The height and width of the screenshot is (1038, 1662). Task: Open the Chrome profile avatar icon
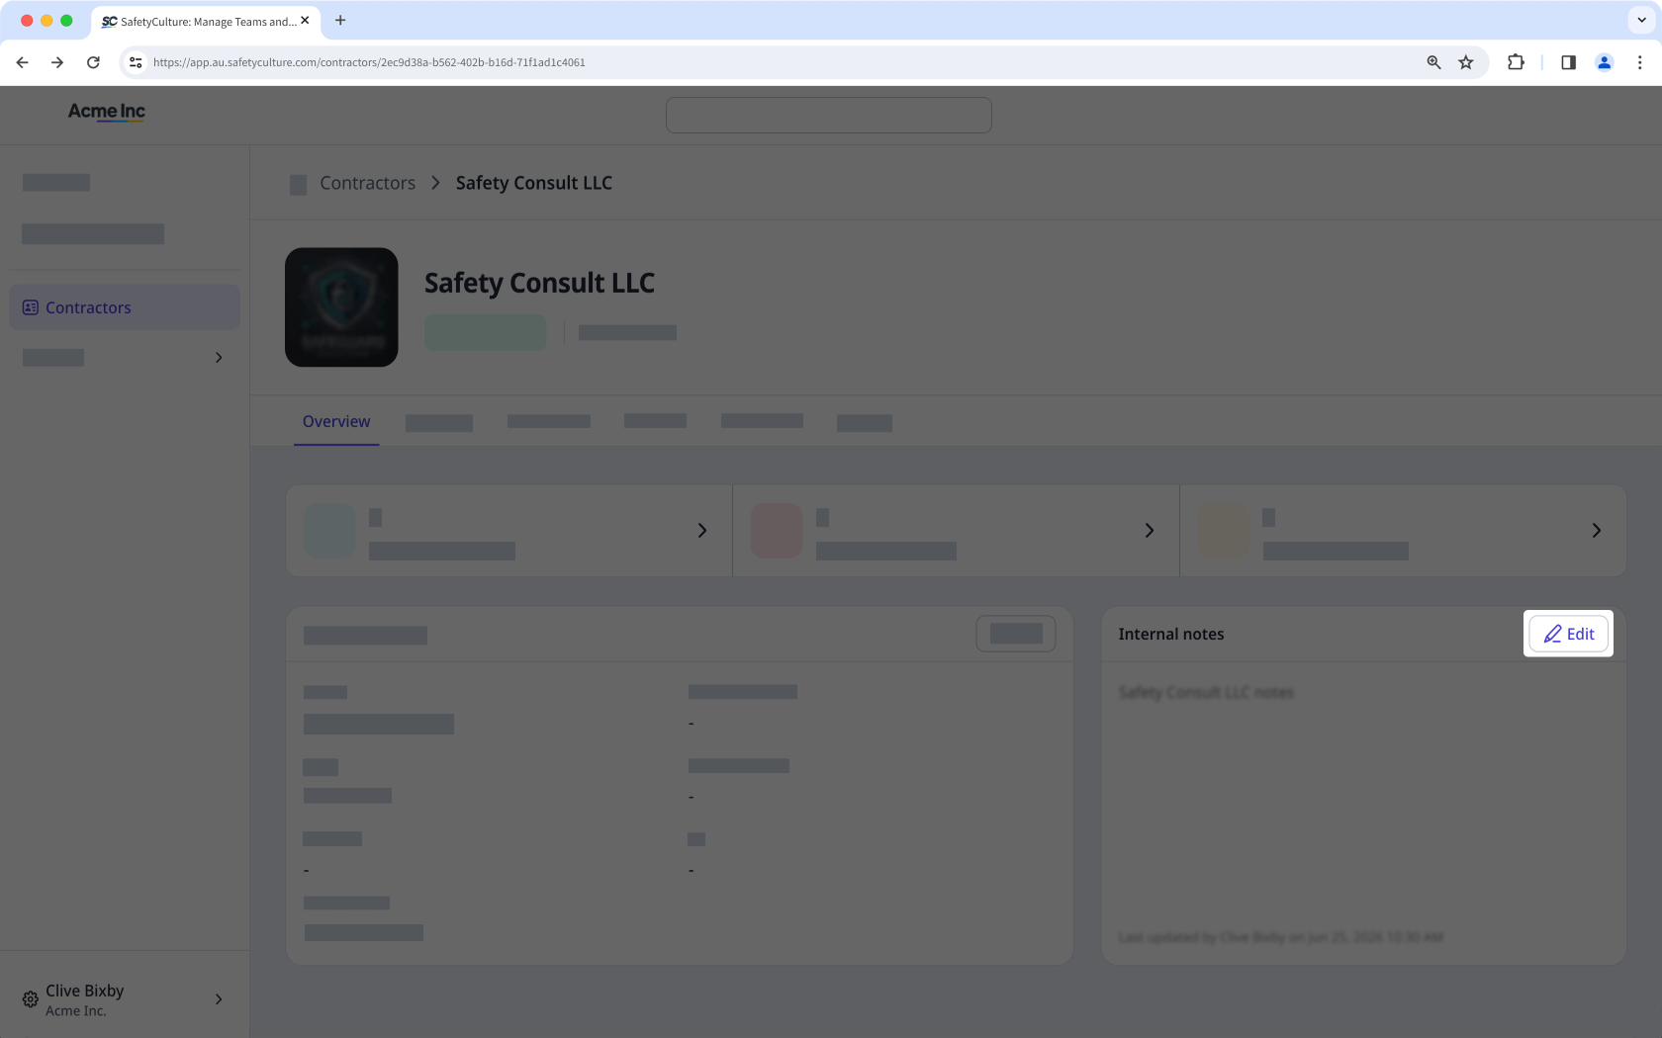click(1604, 62)
